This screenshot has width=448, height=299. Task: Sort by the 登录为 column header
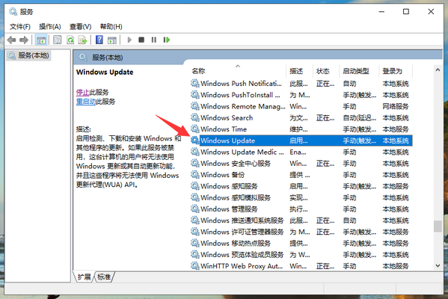(x=396, y=71)
